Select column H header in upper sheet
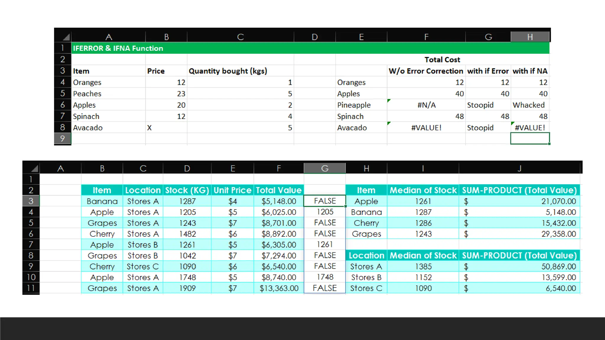The width and height of the screenshot is (605, 340). 530,37
